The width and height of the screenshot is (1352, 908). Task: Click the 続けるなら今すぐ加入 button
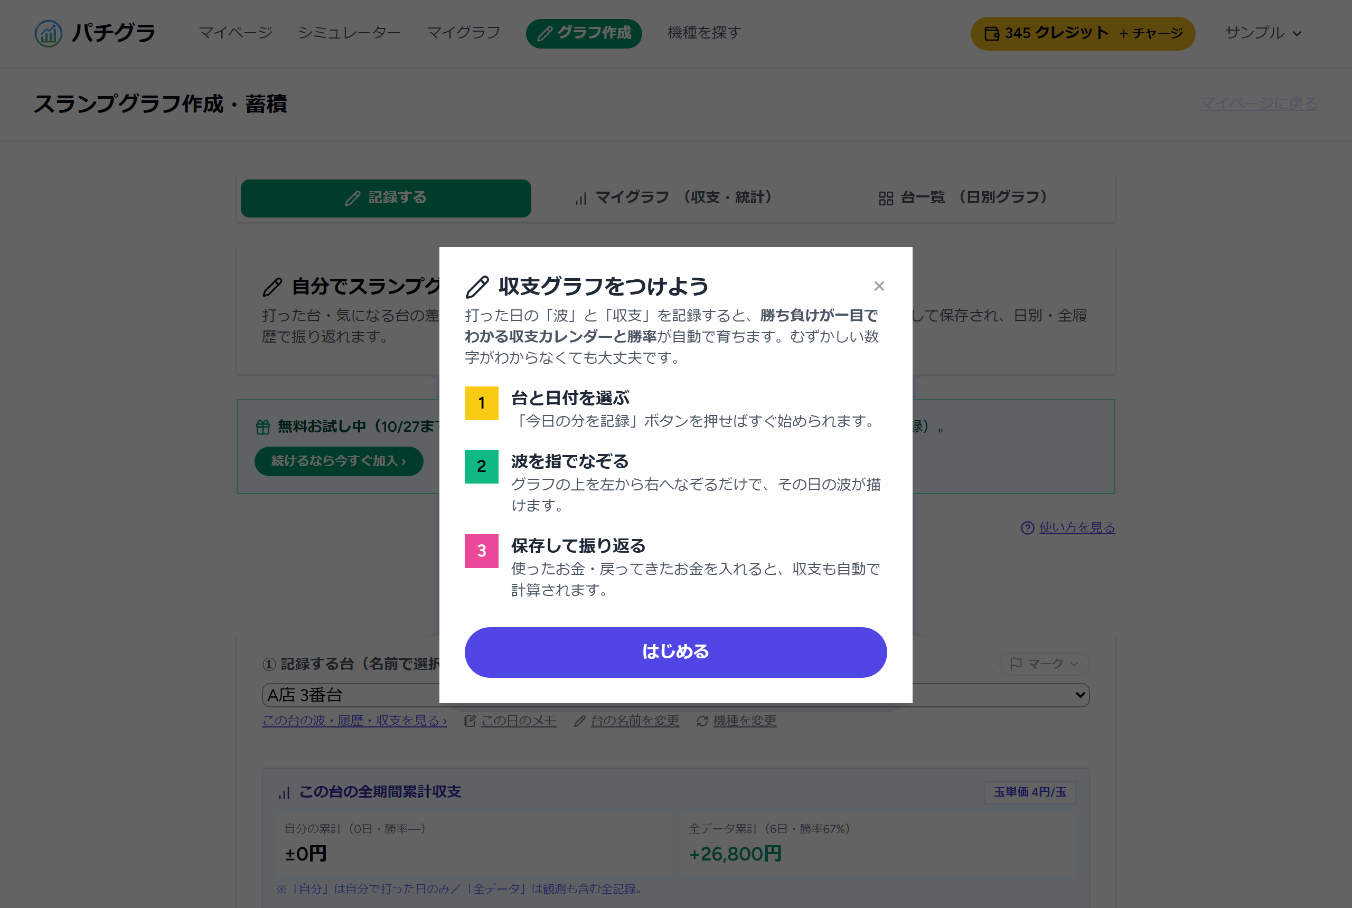[x=339, y=461]
